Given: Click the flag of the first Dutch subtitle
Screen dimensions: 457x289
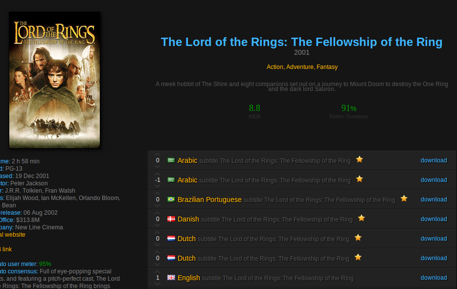Looking at the screenshot, I should point(171,238).
